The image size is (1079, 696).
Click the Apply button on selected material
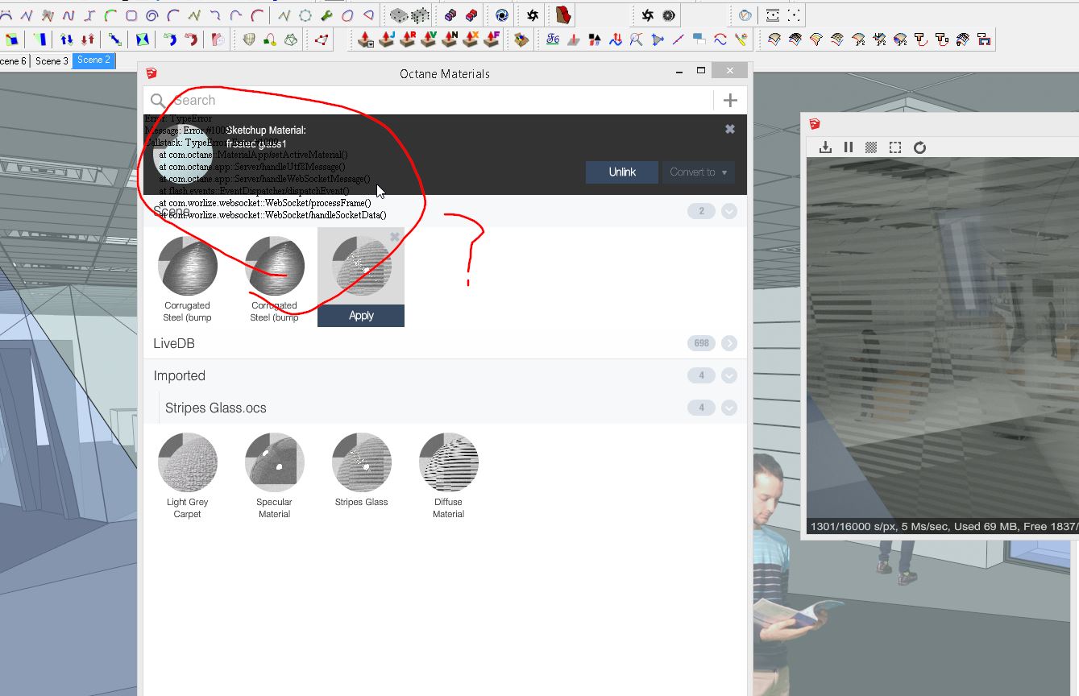coord(361,316)
